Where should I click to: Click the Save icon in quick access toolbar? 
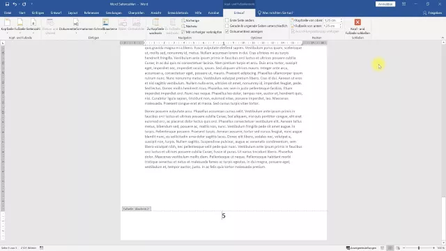pyautogui.click(x=7, y=4)
